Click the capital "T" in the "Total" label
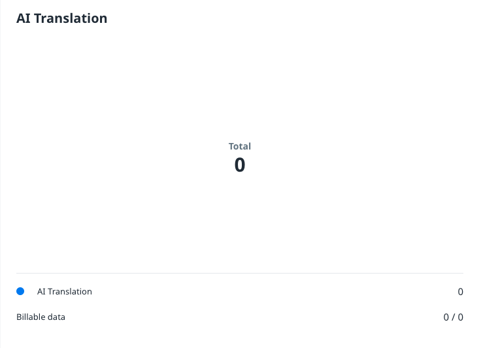The height and width of the screenshot is (348, 498). (231, 146)
